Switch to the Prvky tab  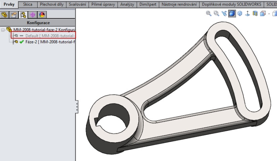pyautogui.click(x=9, y=4)
